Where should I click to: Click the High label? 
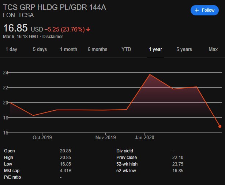[9, 158]
